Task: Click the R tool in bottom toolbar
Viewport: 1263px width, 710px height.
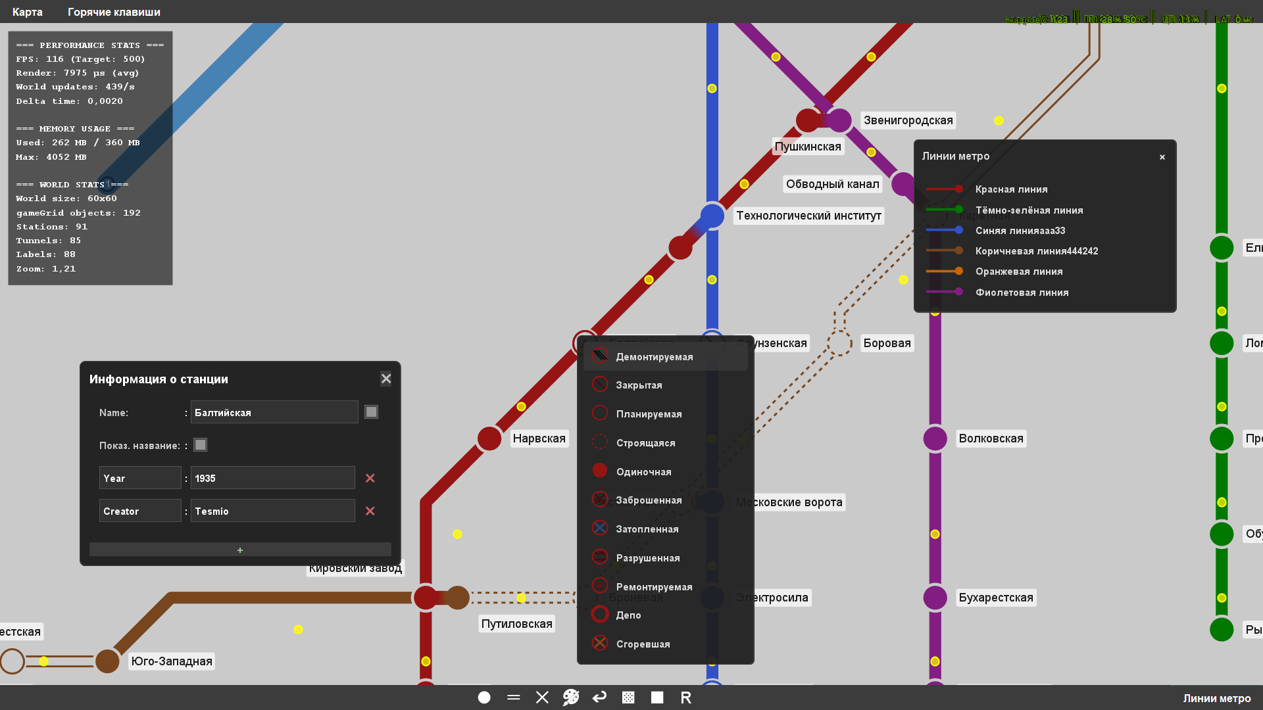Action: [685, 698]
